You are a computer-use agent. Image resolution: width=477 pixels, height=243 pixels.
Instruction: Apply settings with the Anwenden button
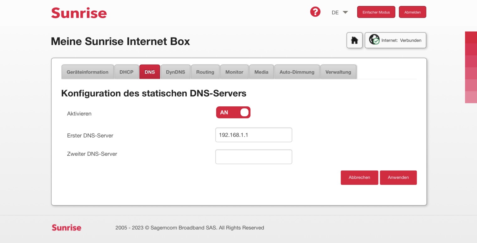[x=398, y=177]
